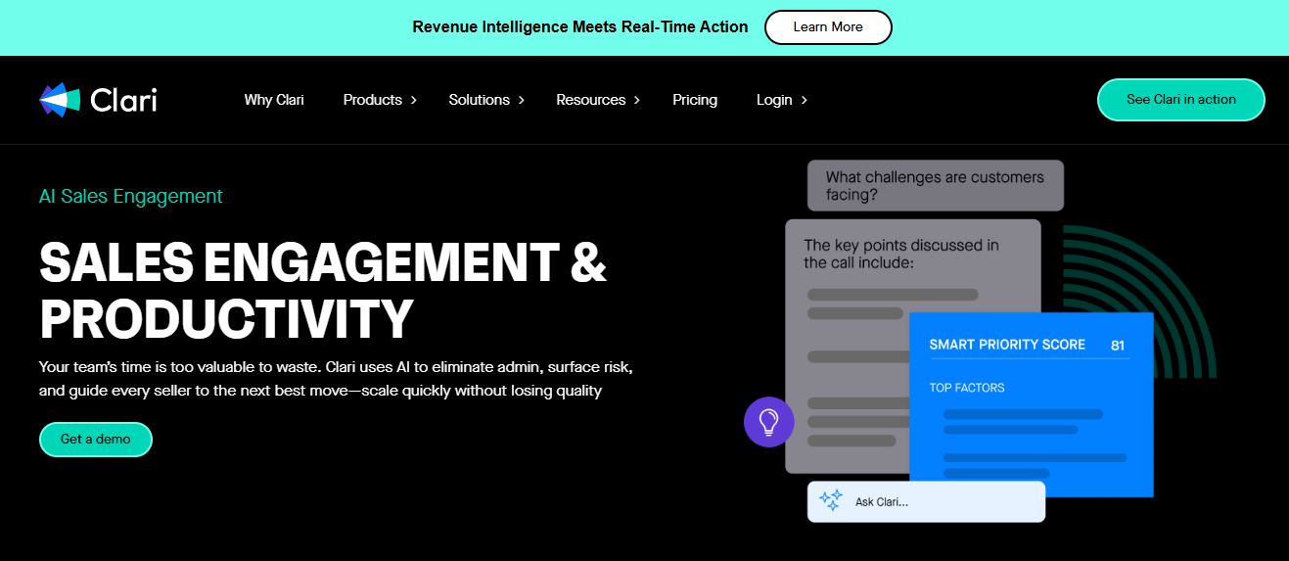The width and height of the screenshot is (1289, 561).
Task: Expand the Resources chevron arrow
Action: 637,100
